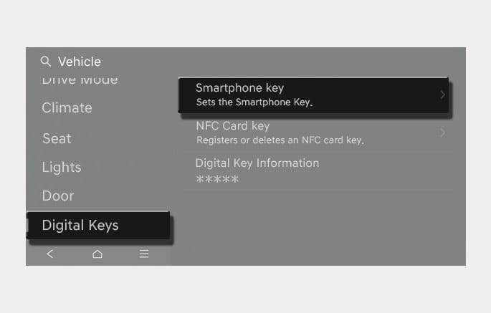Click the Digital Key Information label

(x=257, y=163)
